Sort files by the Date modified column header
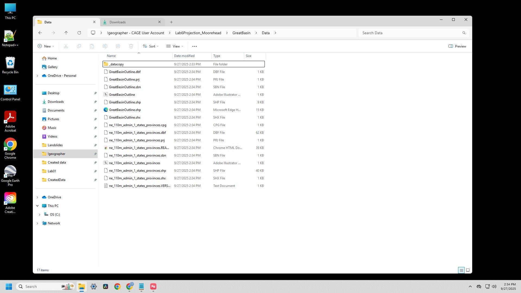The height and width of the screenshot is (293, 521). coord(184,56)
